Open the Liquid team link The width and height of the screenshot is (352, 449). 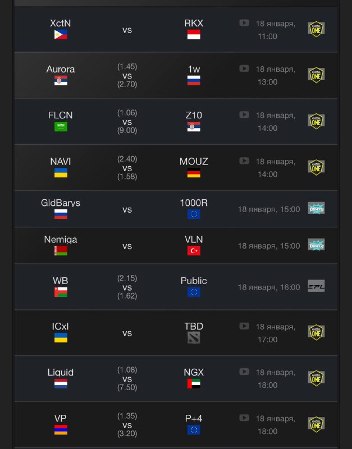(61, 372)
